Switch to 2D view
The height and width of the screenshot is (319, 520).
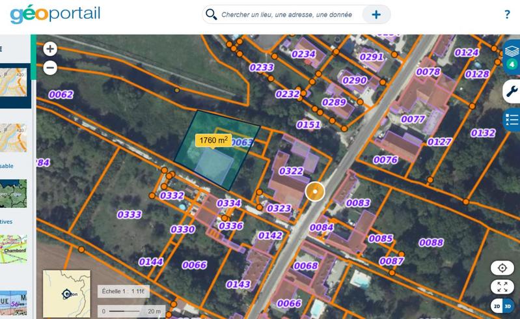click(497, 306)
